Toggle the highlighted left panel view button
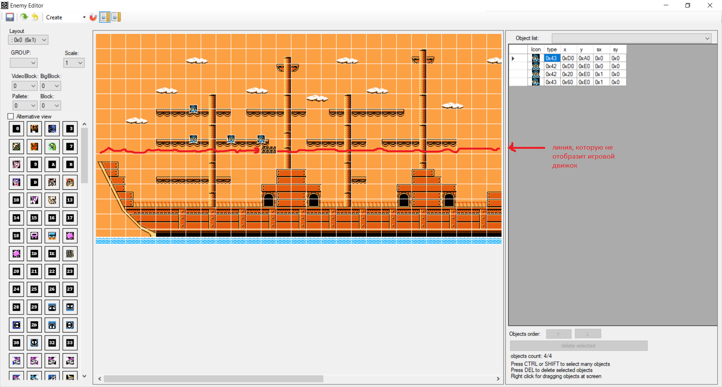Viewport: 722px width, 387px height. [x=105, y=17]
